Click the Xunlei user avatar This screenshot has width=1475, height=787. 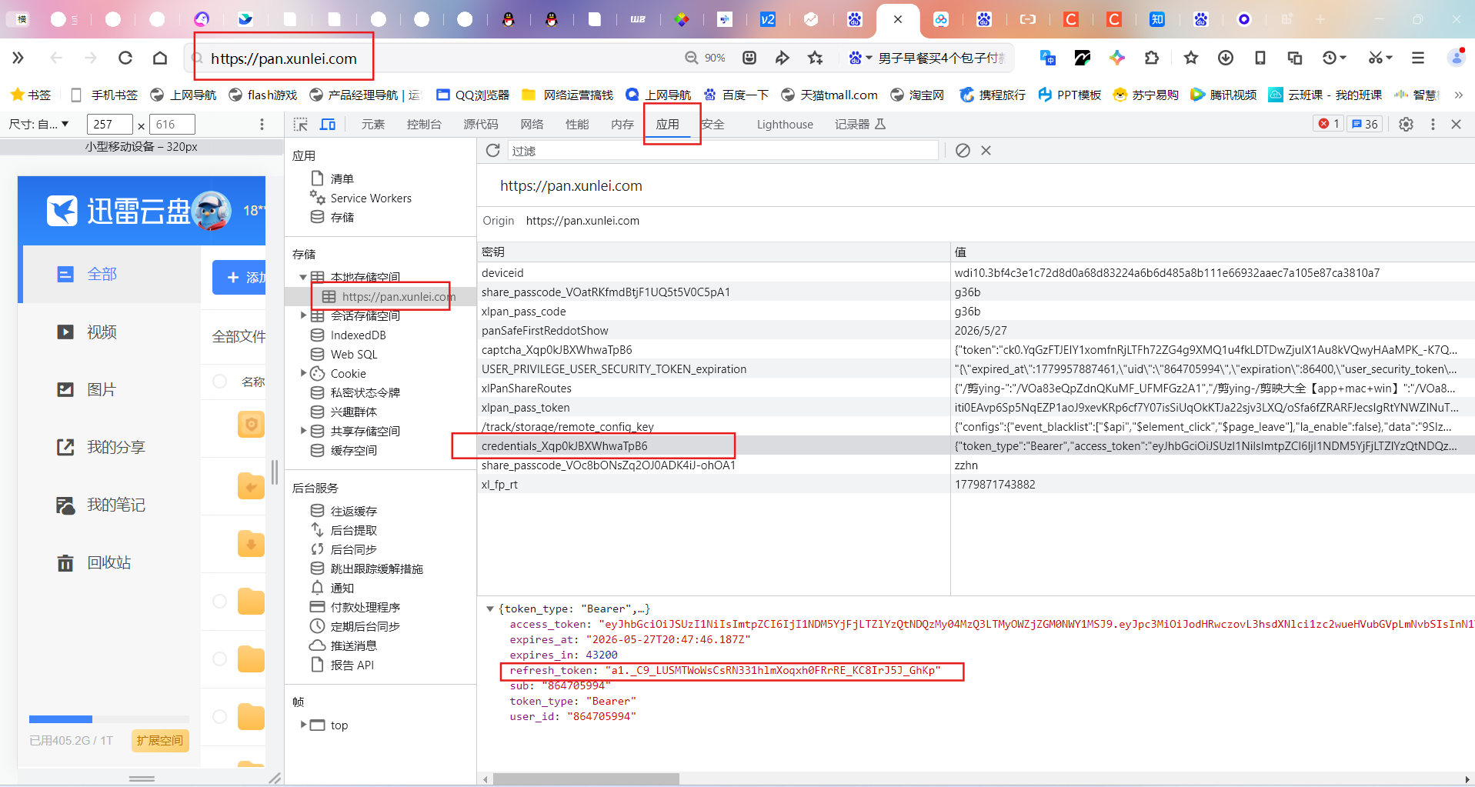click(212, 210)
